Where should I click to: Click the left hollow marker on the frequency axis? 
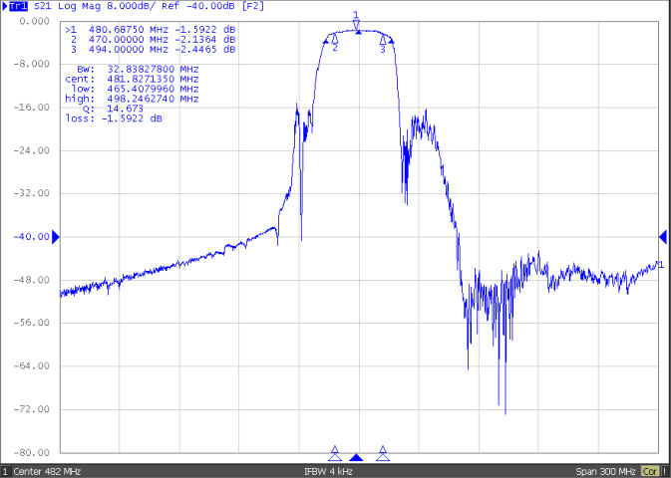[x=335, y=452]
